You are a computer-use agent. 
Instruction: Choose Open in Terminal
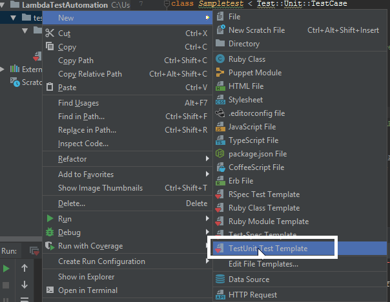pyautogui.click(x=88, y=290)
